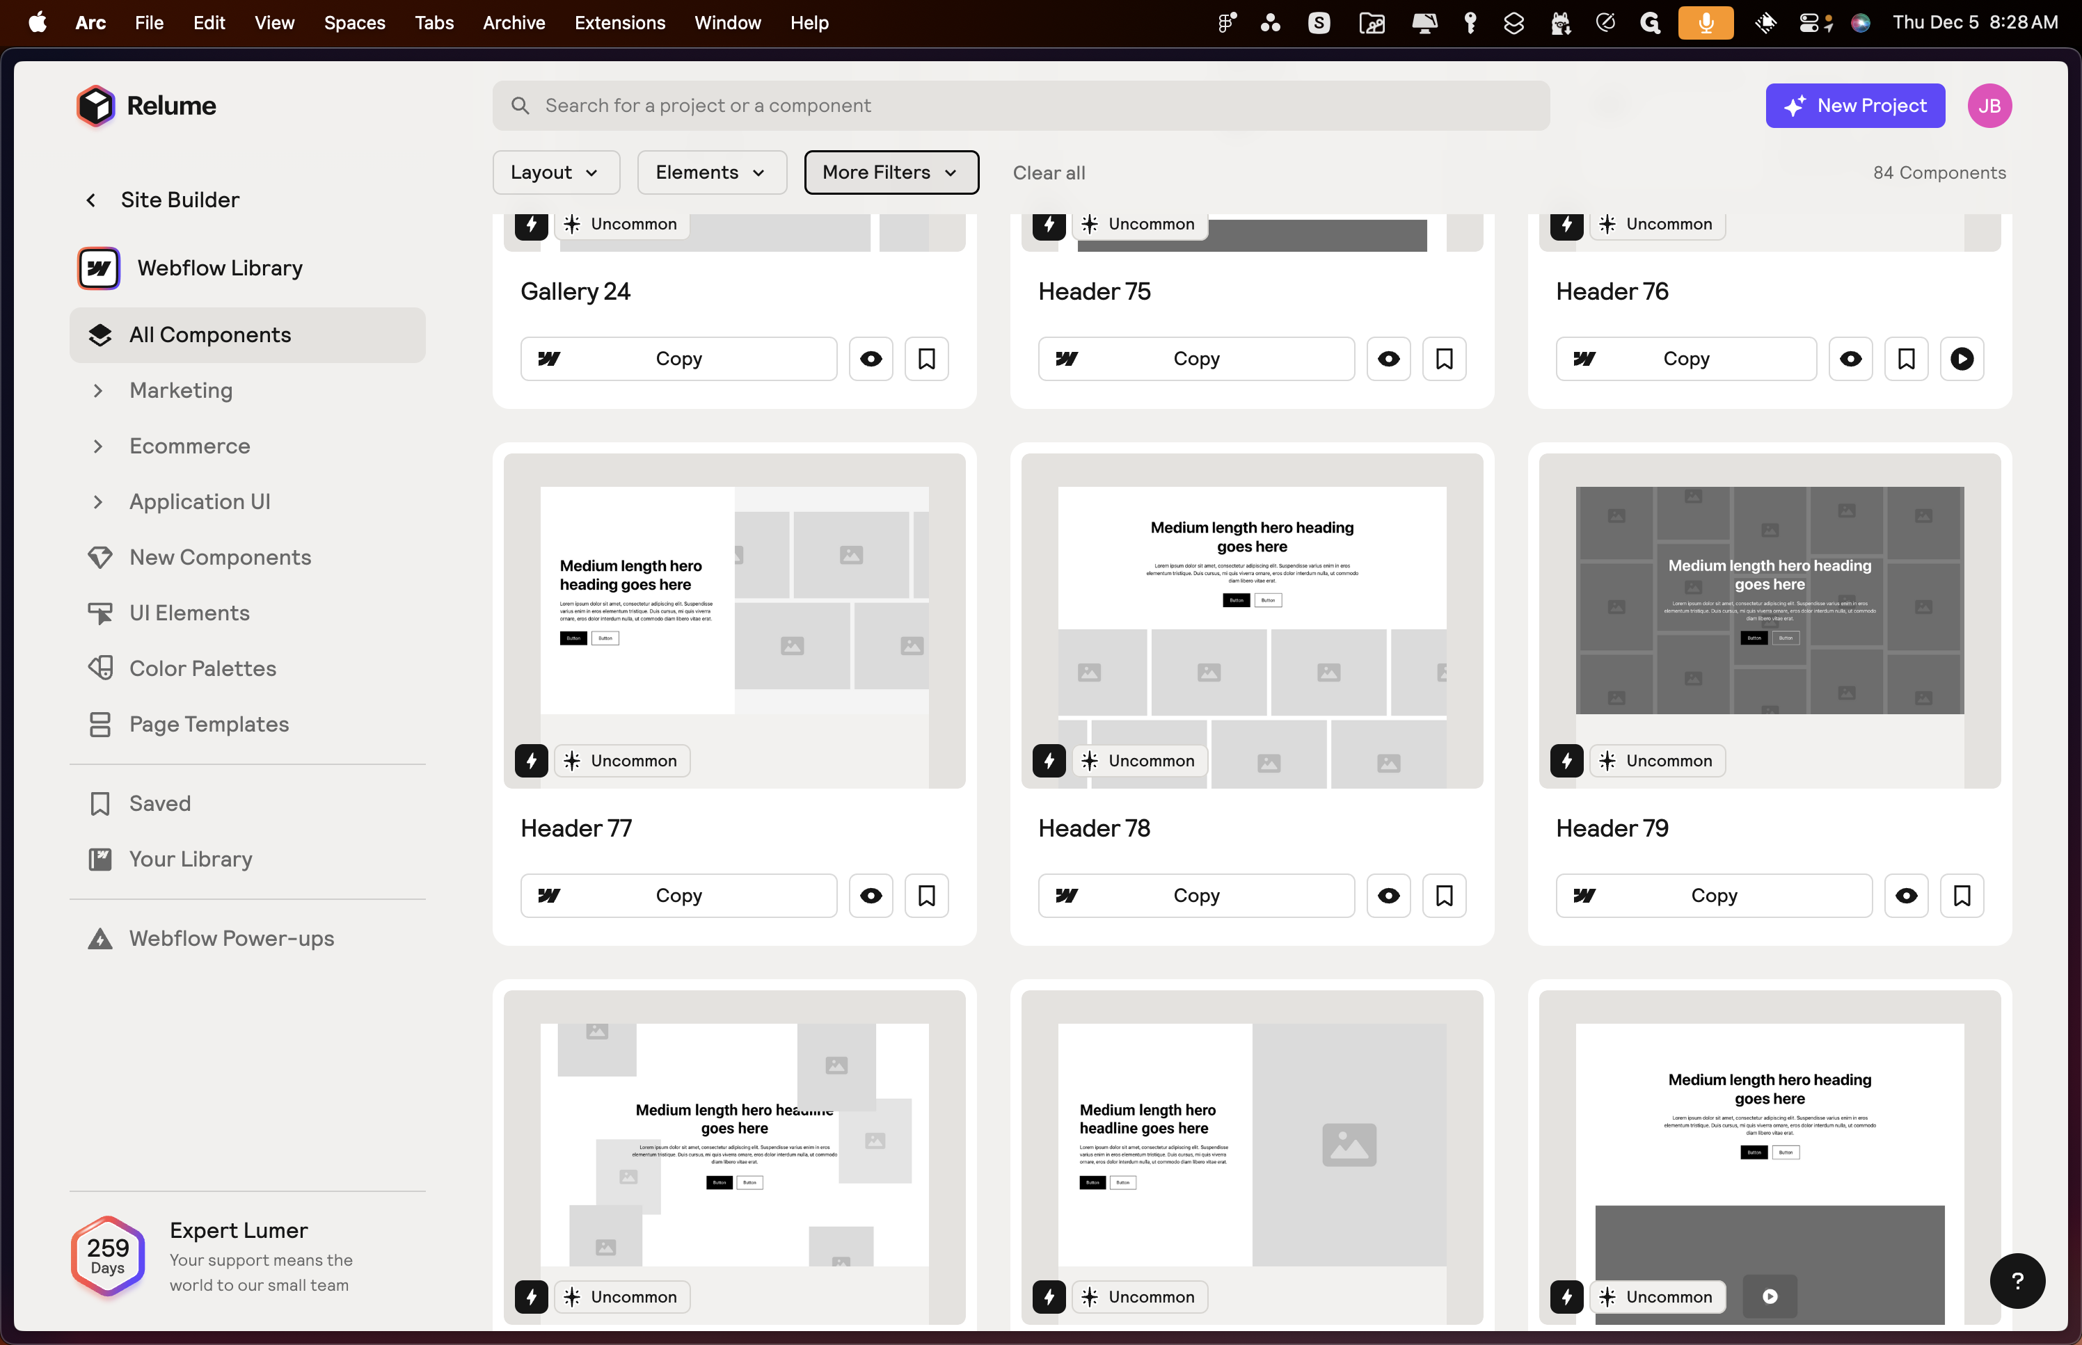
Task: Open the Archive menu
Action: pyautogui.click(x=514, y=23)
